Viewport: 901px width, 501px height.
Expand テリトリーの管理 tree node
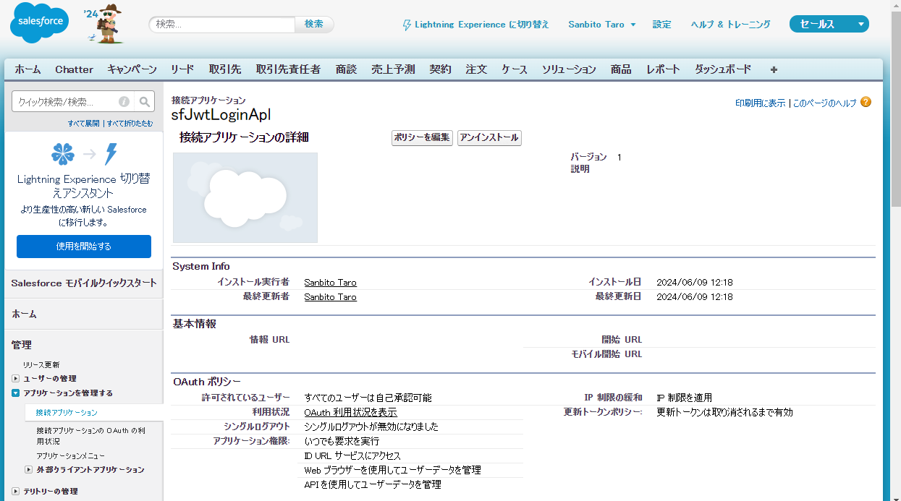[15, 492]
